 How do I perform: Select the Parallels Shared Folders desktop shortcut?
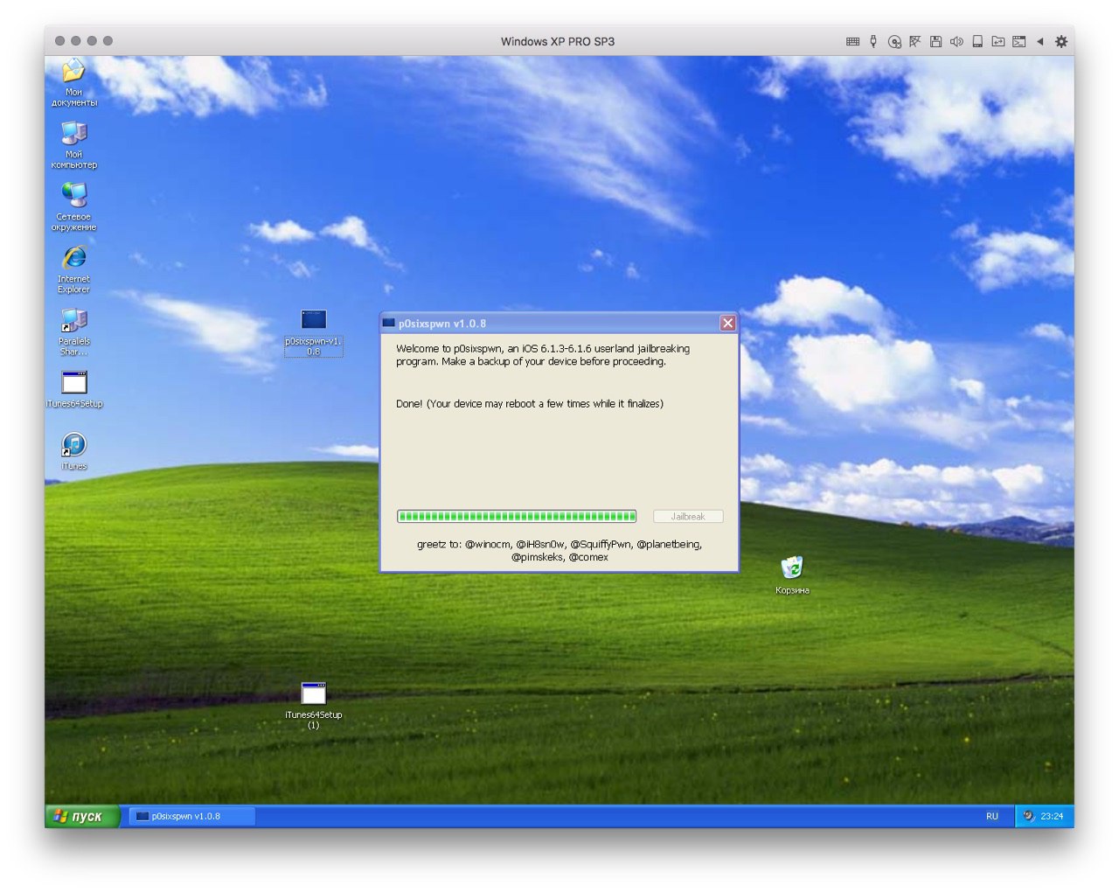[73, 331]
